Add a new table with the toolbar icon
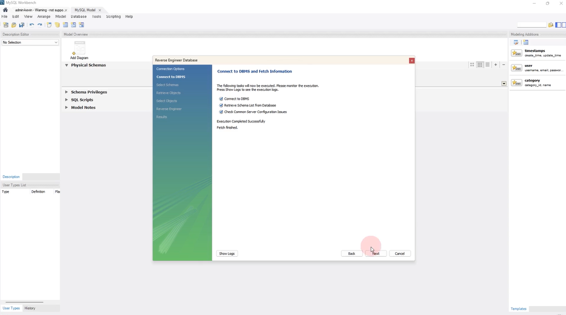 click(65, 25)
